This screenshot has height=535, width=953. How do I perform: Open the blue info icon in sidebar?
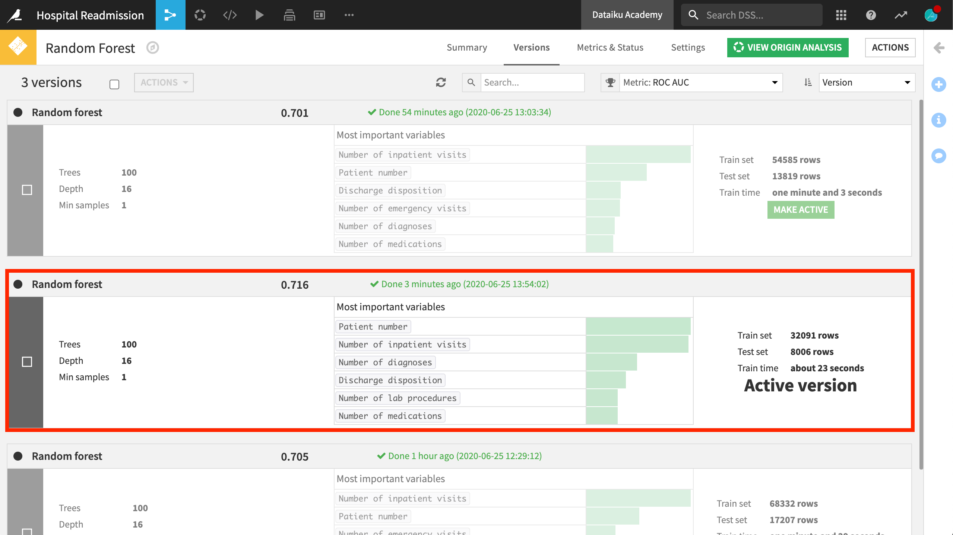click(x=939, y=120)
